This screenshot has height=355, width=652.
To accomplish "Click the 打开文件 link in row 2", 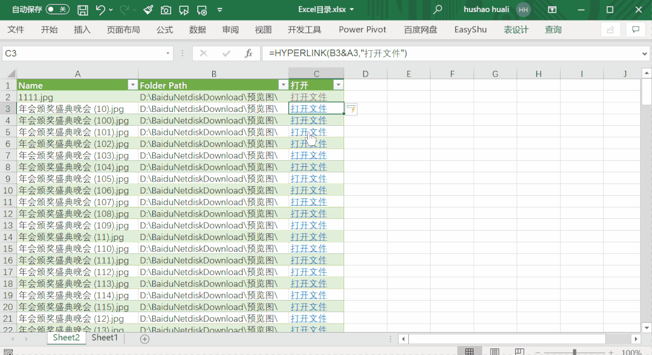I will coord(308,97).
